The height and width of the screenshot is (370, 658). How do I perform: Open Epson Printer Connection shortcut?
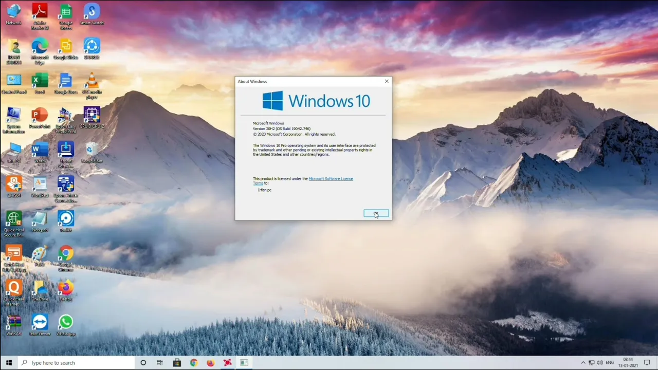[66, 189]
